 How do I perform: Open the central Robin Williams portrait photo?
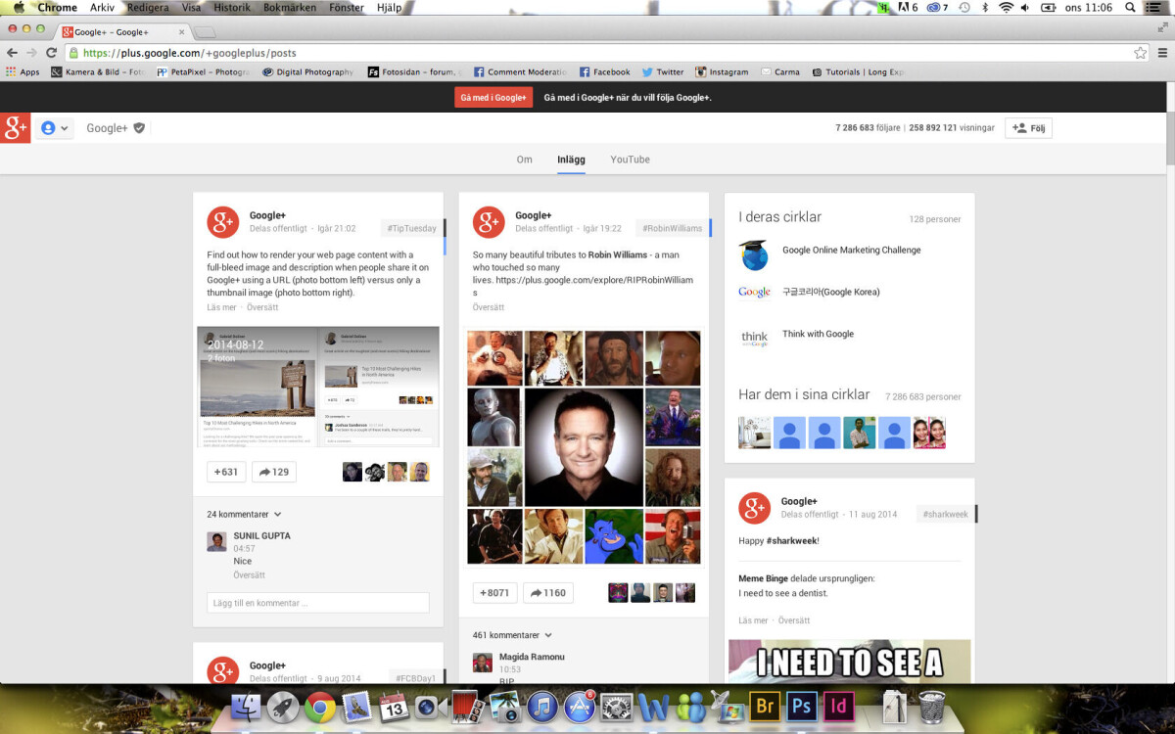click(x=584, y=447)
